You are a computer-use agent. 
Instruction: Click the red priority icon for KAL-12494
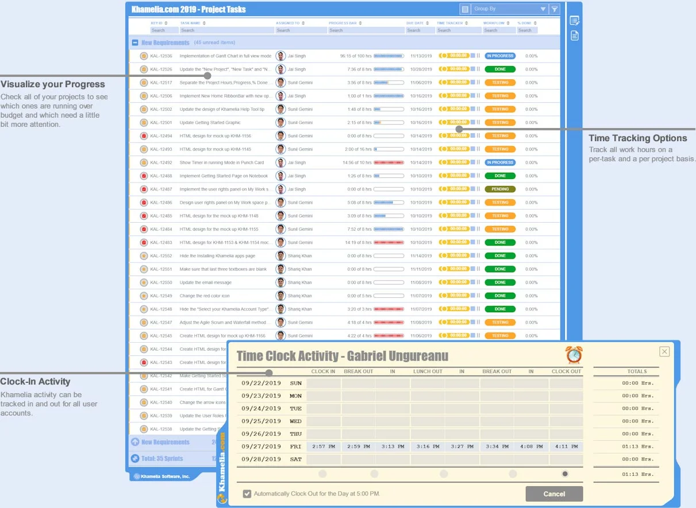pyautogui.click(x=144, y=136)
